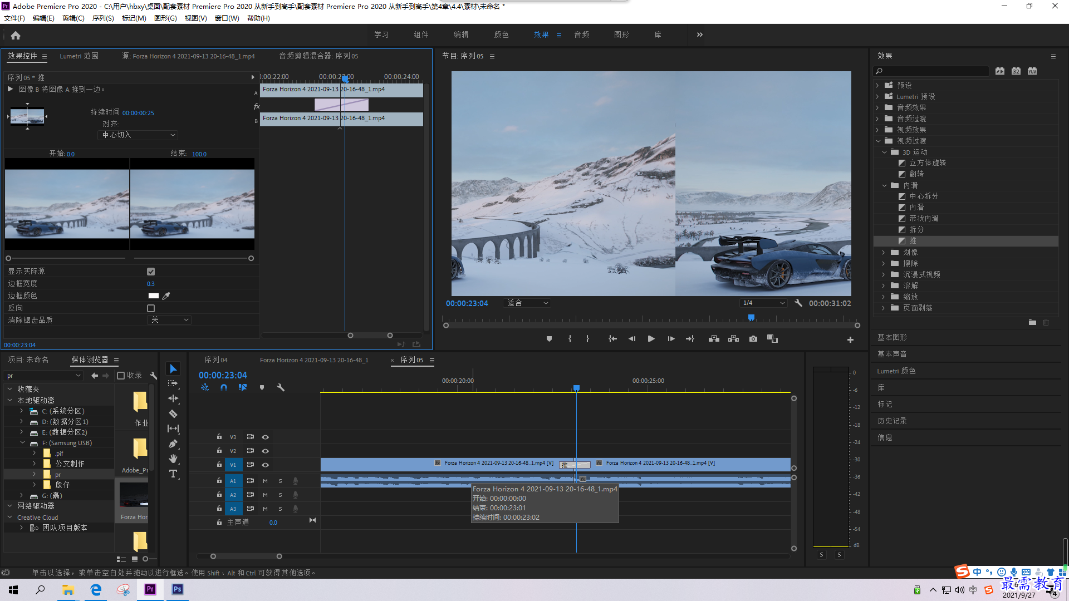Export frame with camera icon
Screen dimensions: 1069x601
pos(753,339)
